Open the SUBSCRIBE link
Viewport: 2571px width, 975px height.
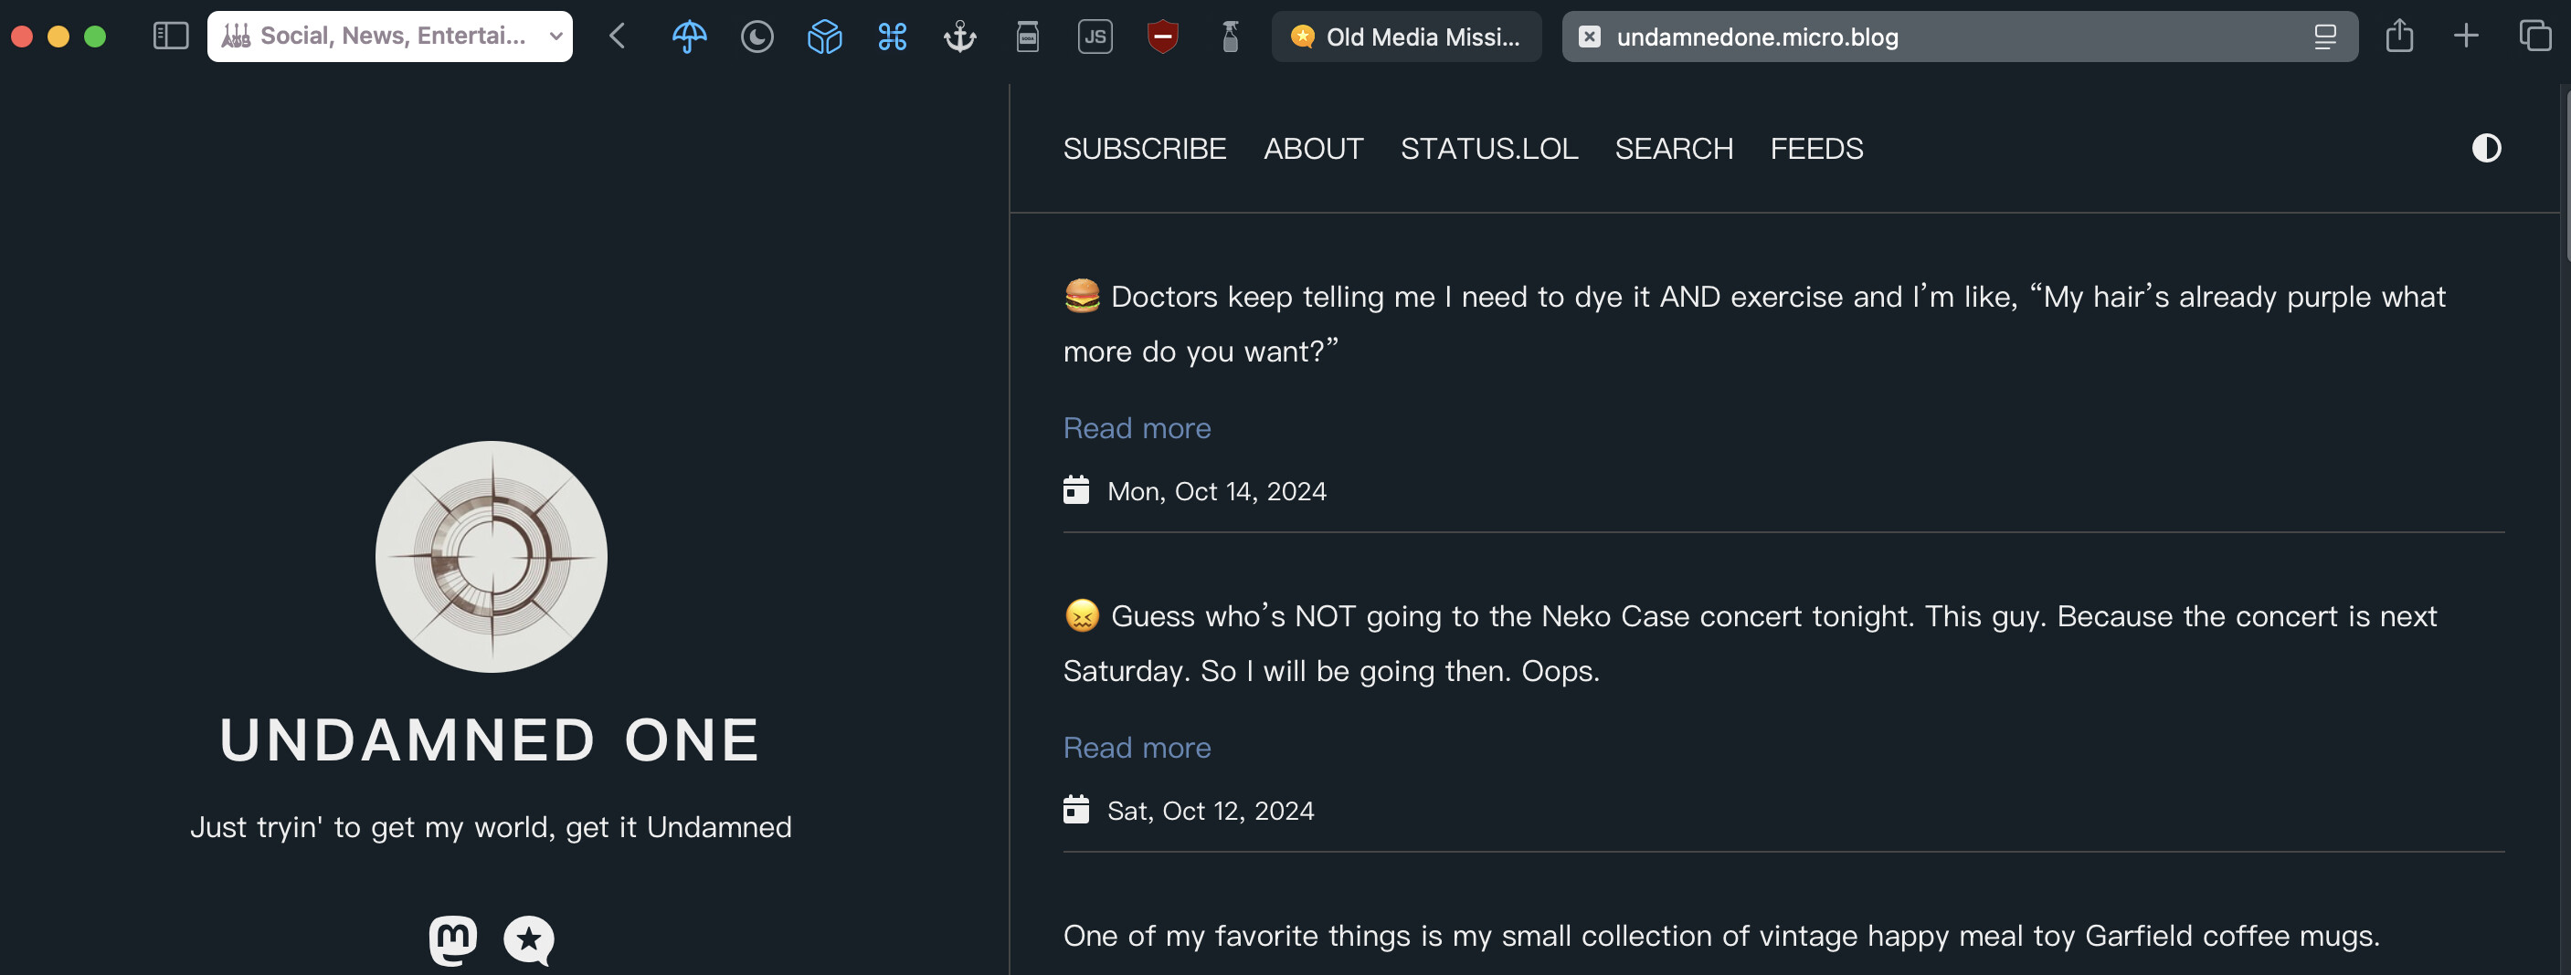[x=1144, y=149]
